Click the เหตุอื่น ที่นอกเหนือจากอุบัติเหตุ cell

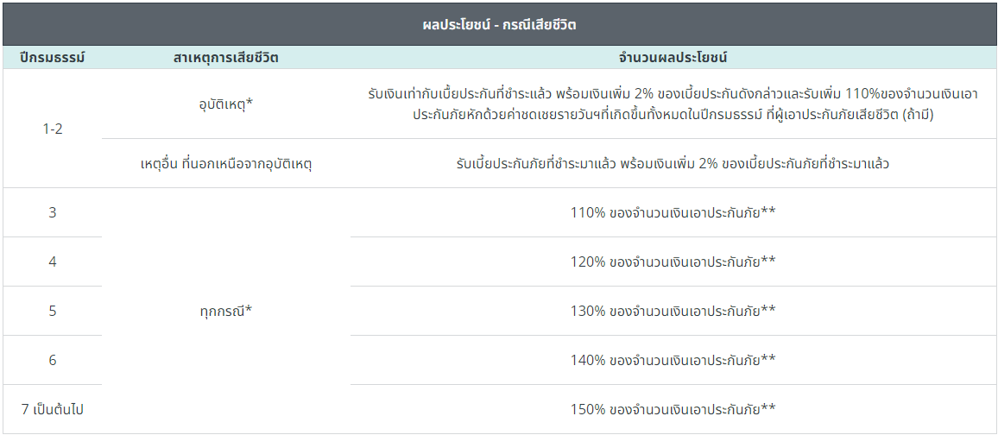pos(226,163)
